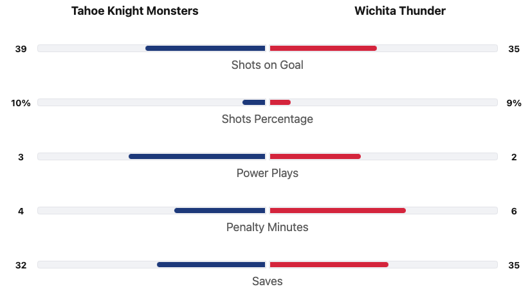
Task: Click Tahoe's 39 shots on goal value
Action: (x=21, y=48)
